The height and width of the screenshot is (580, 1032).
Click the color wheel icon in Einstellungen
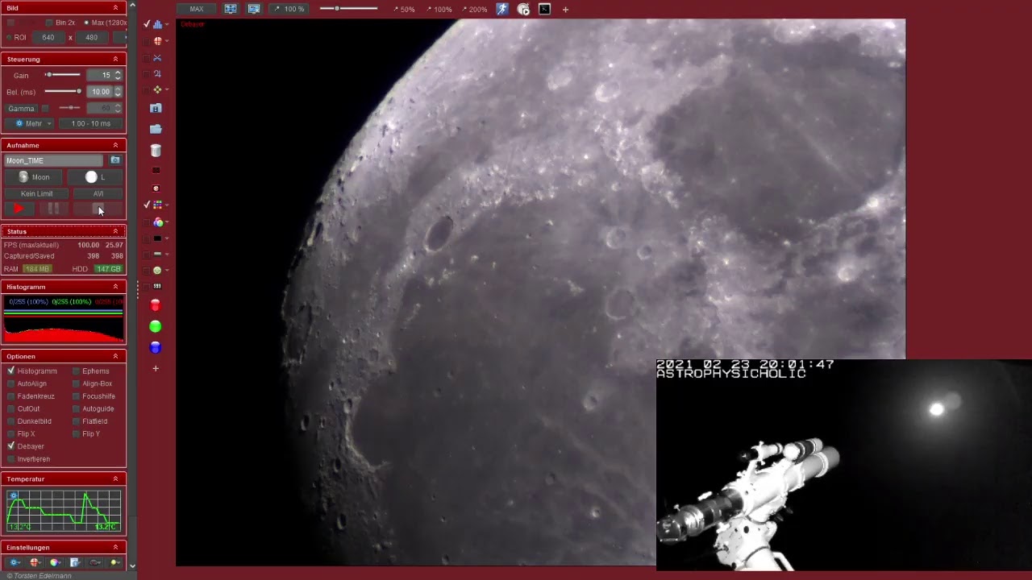[55, 562]
